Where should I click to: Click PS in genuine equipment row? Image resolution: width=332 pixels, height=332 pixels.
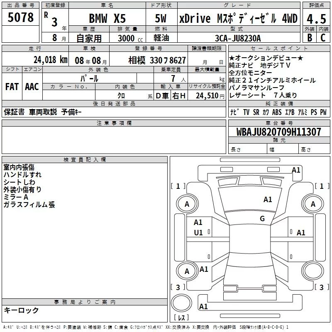point(314,112)
